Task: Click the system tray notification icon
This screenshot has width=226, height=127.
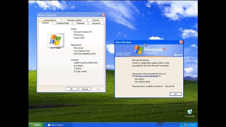Action: (186, 125)
